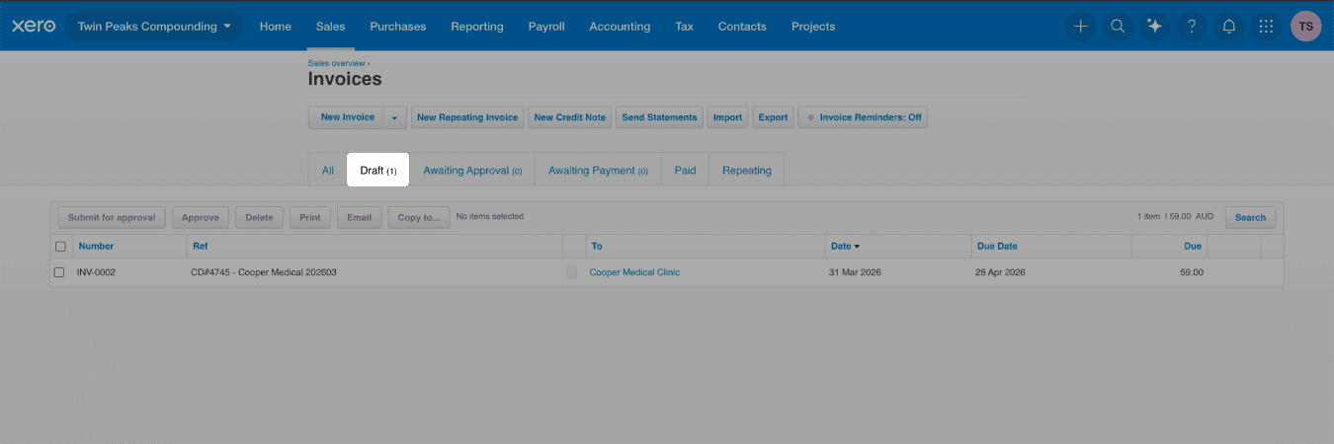
Task: Switch to the Awaiting Payment tab
Action: 598,170
